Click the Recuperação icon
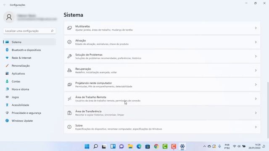 click(x=69, y=70)
